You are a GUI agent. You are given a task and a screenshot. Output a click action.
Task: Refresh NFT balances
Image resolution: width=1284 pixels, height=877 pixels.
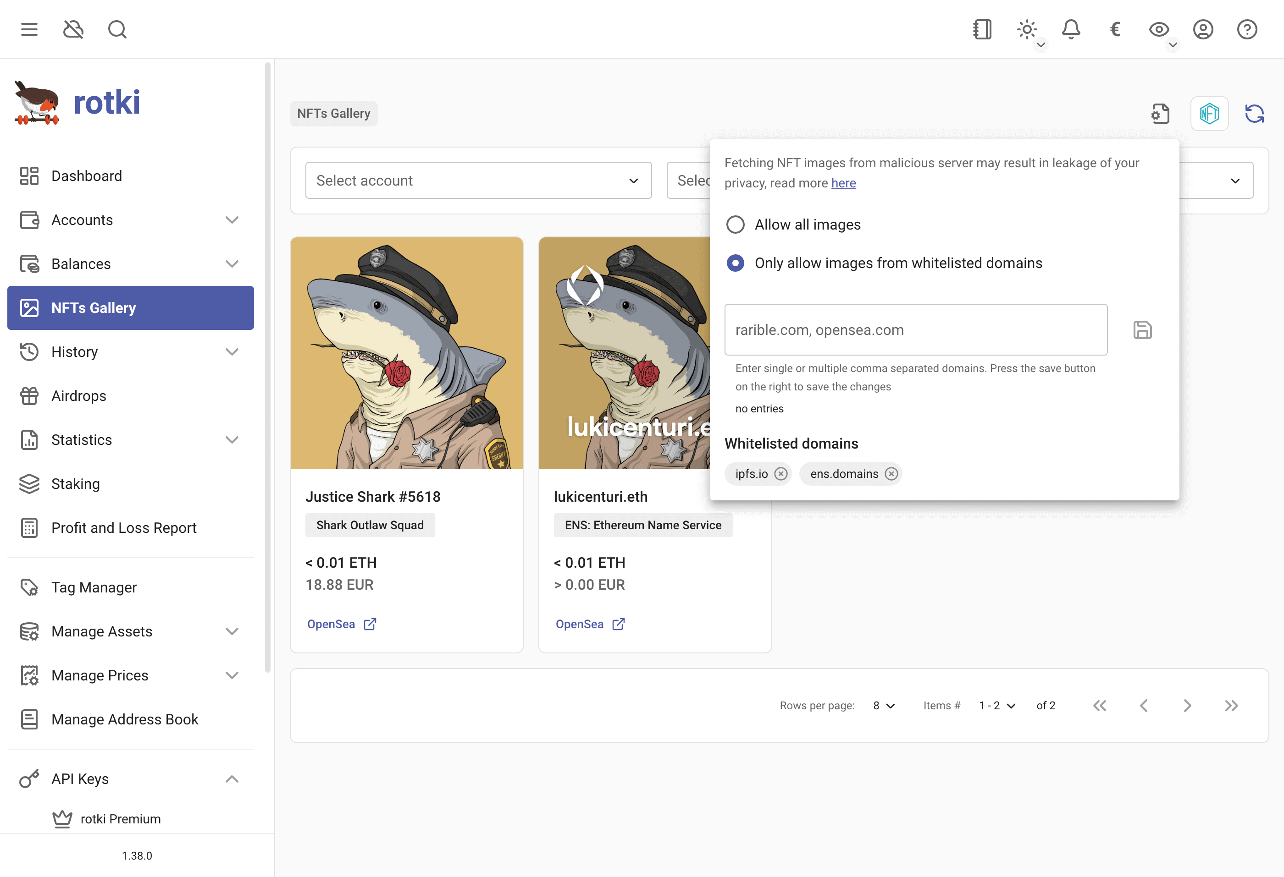coord(1254,114)
